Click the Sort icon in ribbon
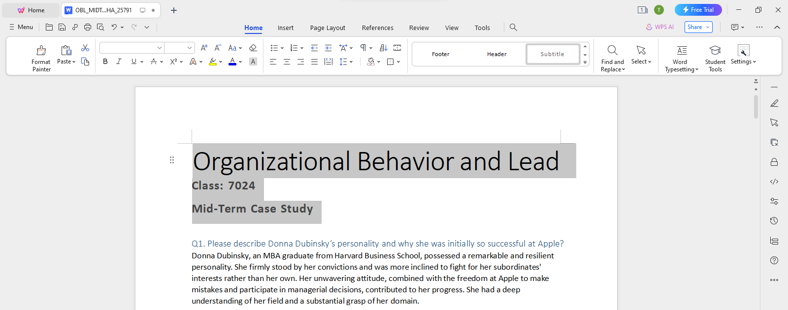788x310 pixels. (x=384, y=48)
